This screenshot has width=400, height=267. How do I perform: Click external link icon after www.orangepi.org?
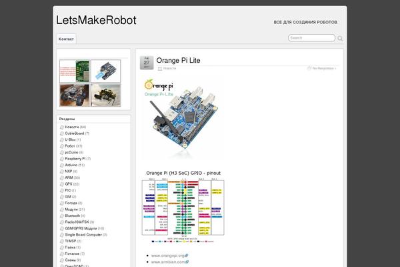(x=187, y=256)
